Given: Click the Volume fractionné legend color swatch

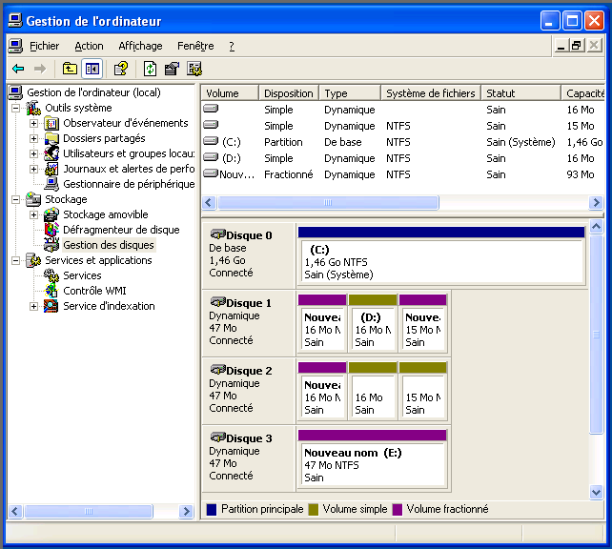Looking at the screenshot, I should [x=397, y=510].
